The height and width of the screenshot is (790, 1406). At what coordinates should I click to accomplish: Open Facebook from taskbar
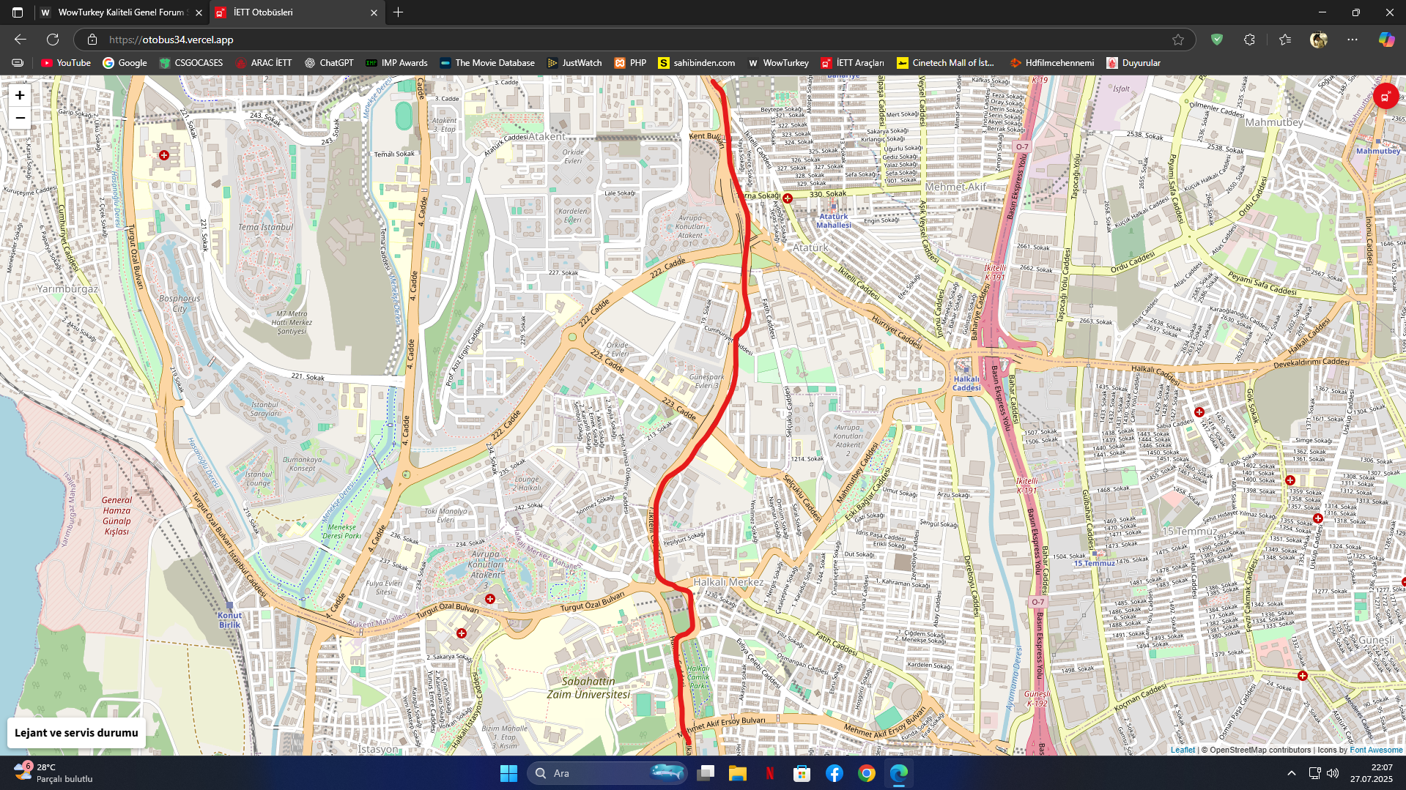tap(834, 773)
